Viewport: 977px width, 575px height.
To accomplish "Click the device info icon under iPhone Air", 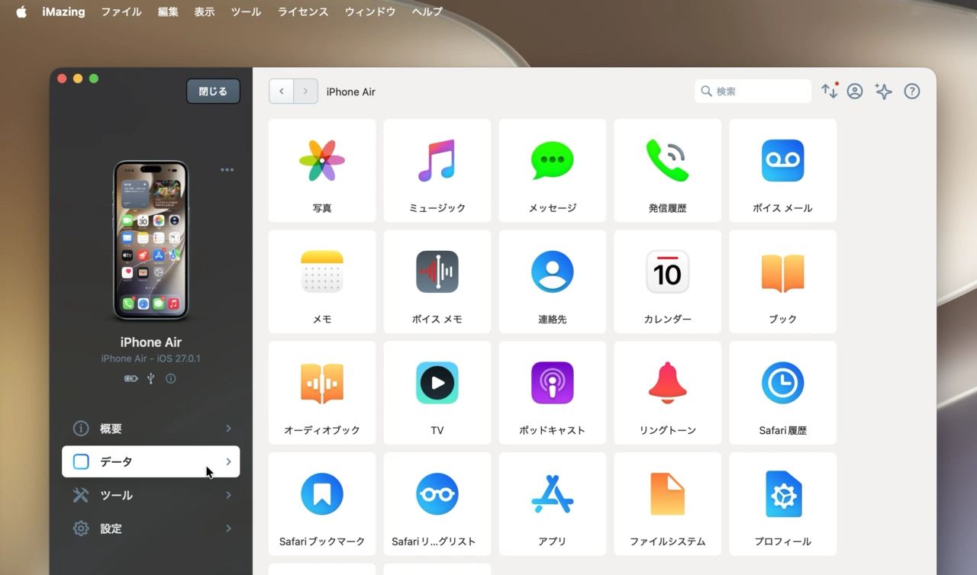I will (171, 378).
